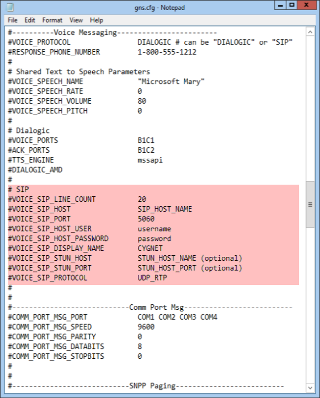Click the B1C2 value
This screenshot has width=320, height=398.
pyautogui.click(x=146, y=150)
